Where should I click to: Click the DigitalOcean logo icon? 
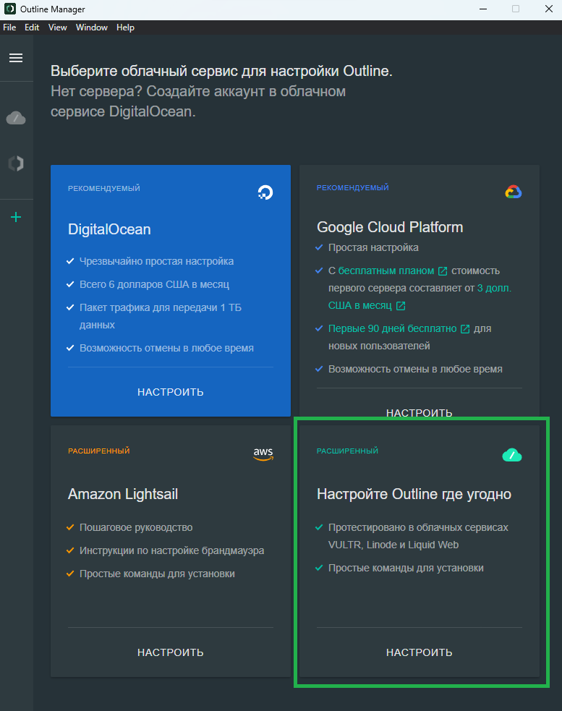point(265,192)
